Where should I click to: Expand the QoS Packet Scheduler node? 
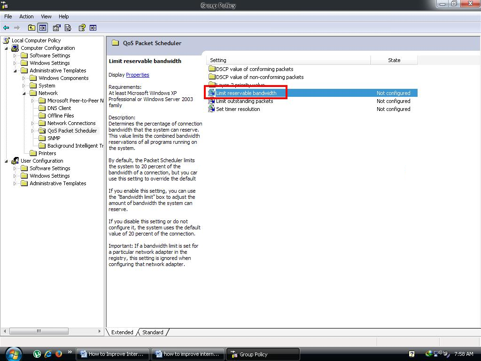pyautogui.click(x=32, y=131)
